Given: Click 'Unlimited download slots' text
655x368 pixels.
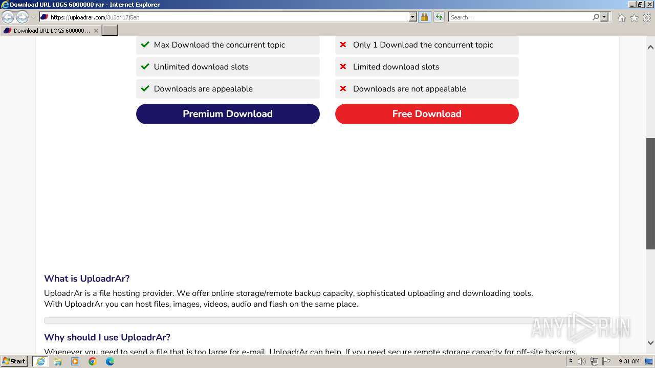Looking at the screenshot, I should [x=201, y=67].
